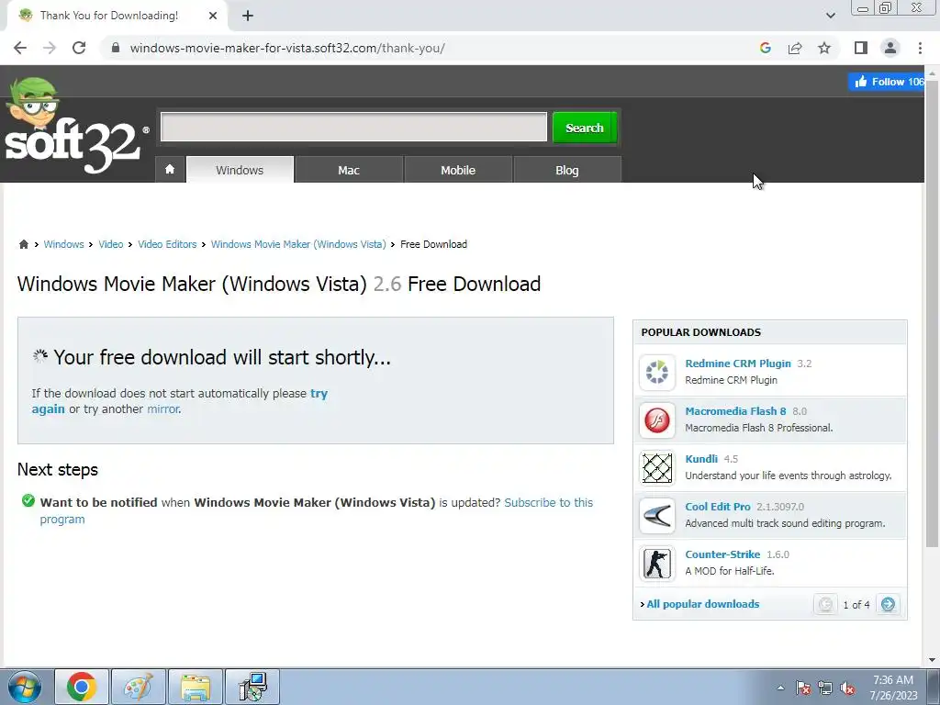This screenshot has width=940, height=705.
Task: Open Windows Movie Maker breadcrumb link
Action: (298, 244)
